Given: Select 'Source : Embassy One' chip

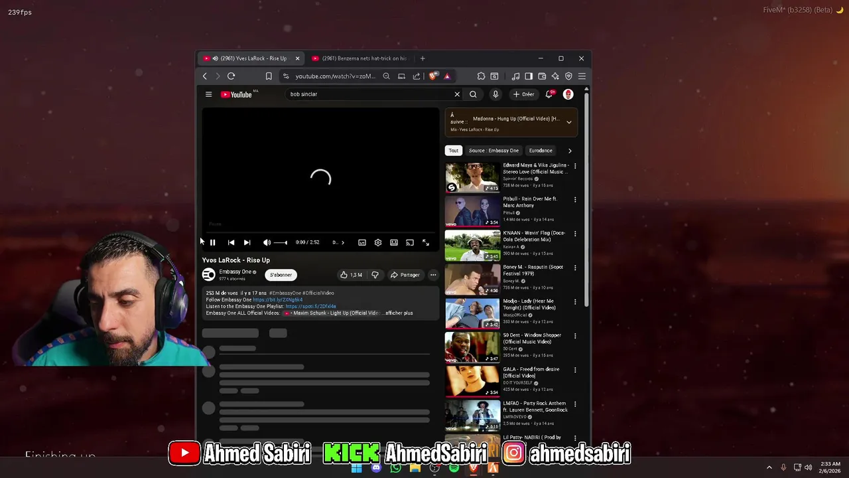Looking at the screenshot, I should (493, 151).
